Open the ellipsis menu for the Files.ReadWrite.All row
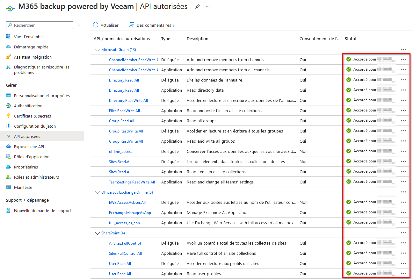 [x=403, y=111]
